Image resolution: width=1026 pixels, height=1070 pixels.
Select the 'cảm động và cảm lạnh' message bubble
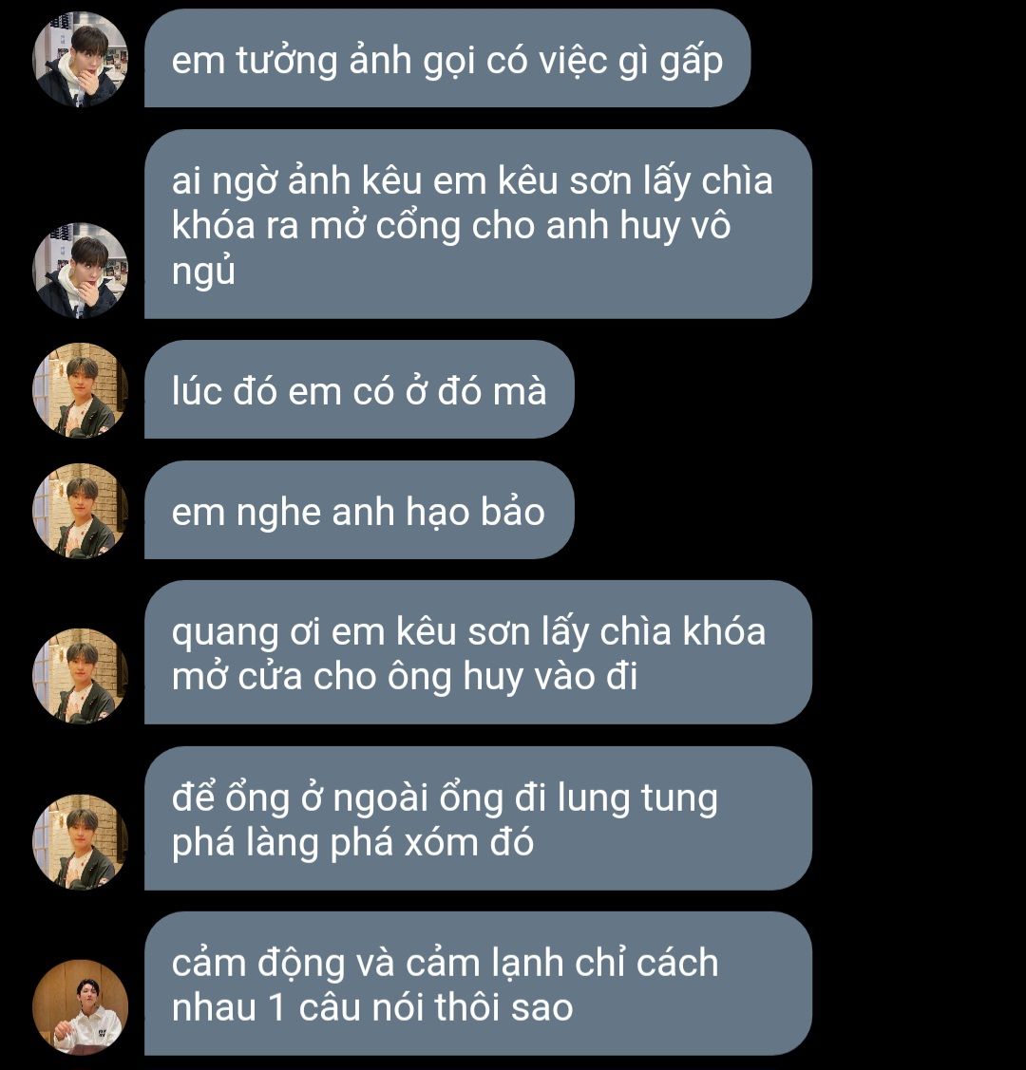point(478,984)
